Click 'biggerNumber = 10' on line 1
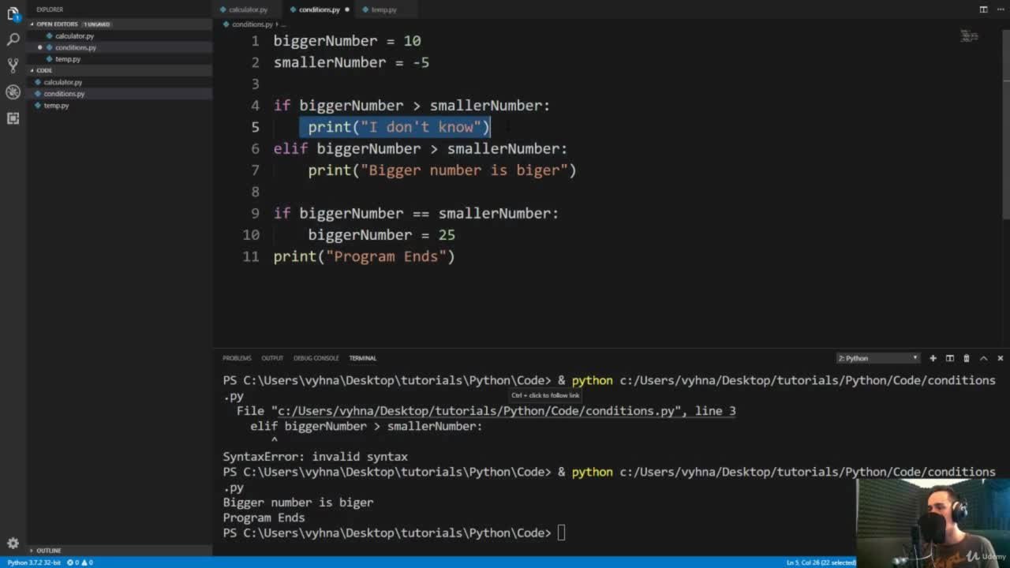 click(347, 41)
